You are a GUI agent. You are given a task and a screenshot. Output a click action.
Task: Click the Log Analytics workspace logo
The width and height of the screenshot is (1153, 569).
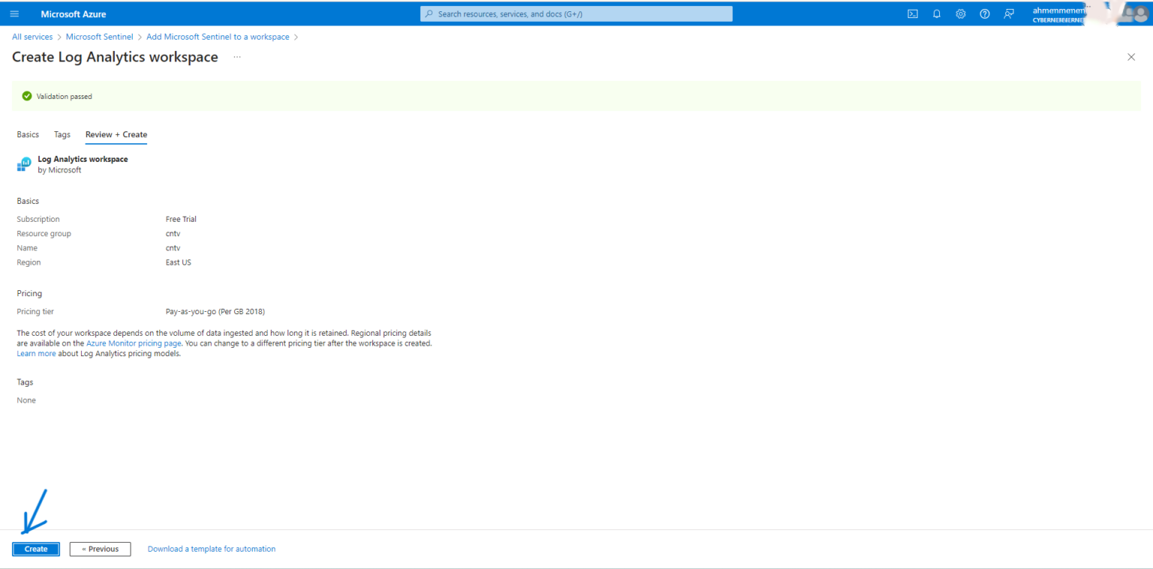pyautogui.click(x=23, y=163)
